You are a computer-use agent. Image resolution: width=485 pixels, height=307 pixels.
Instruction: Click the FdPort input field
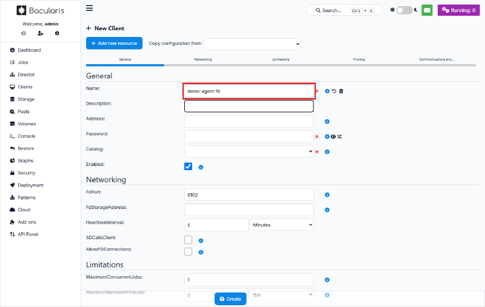coord(249,194)
